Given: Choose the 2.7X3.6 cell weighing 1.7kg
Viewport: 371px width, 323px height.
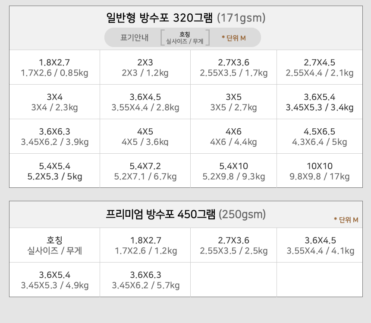Looking at the screenshot, I should click(x=233, y=67).
